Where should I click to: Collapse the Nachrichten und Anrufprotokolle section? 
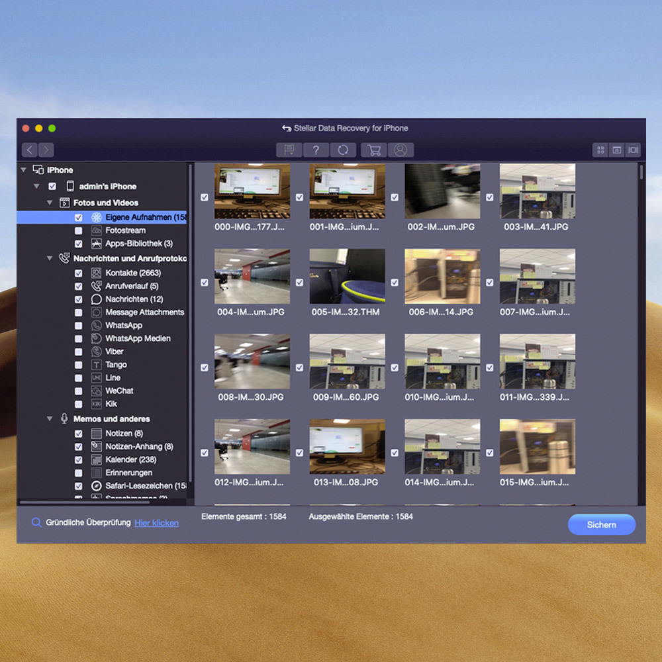click(x=50, y=258)
